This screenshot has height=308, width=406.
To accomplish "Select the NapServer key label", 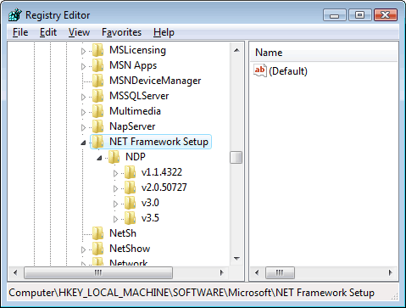I will (132, 126).
